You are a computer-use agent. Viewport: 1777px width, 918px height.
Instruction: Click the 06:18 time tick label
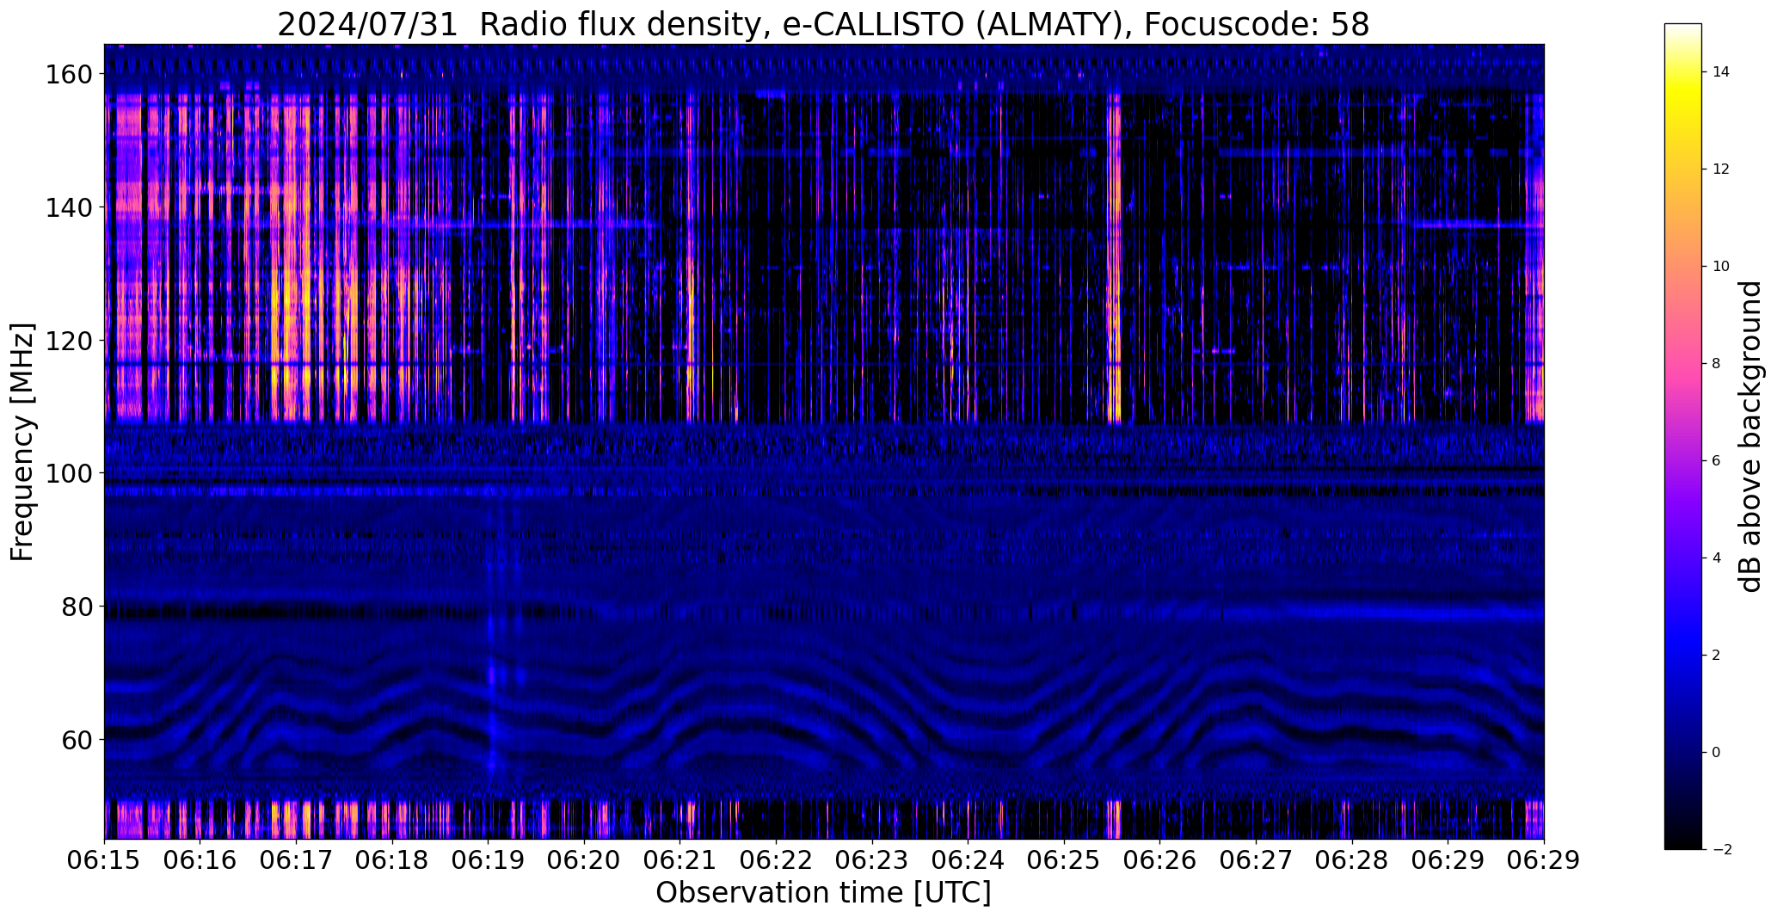392,860
